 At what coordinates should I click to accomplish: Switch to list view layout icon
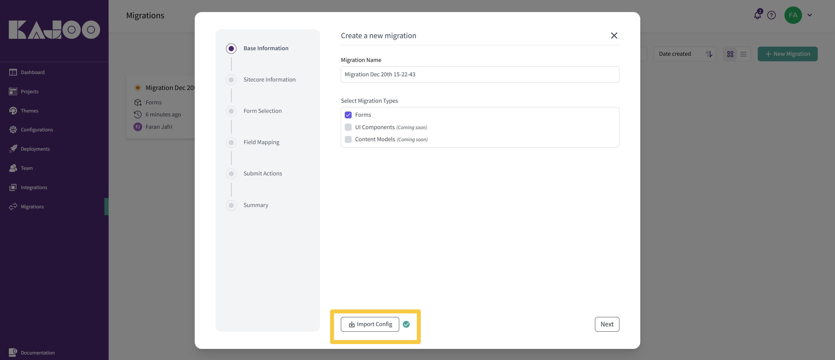pyautogui.click(x=743, y=54)
